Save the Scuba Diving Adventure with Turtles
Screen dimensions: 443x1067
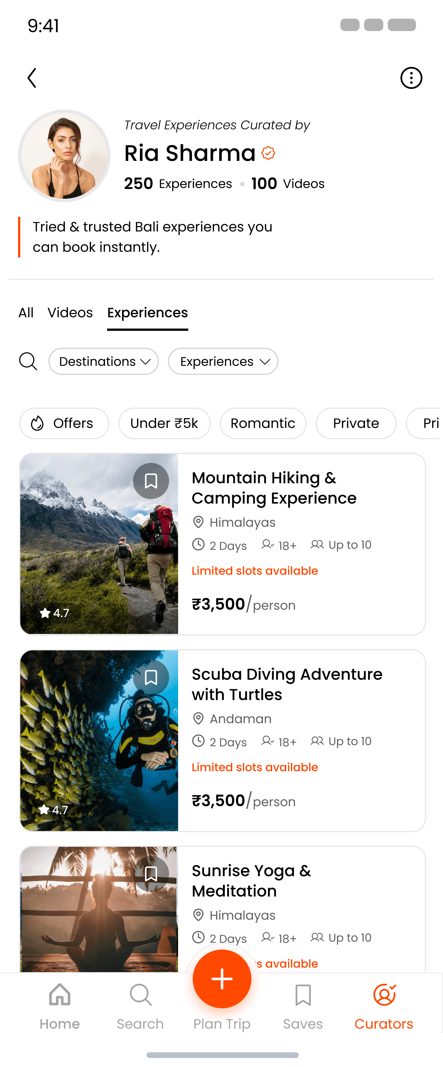(151, 676)
